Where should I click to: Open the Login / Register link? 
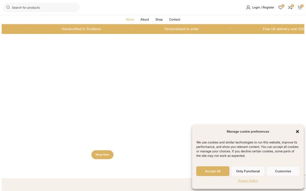click(263, 7)
